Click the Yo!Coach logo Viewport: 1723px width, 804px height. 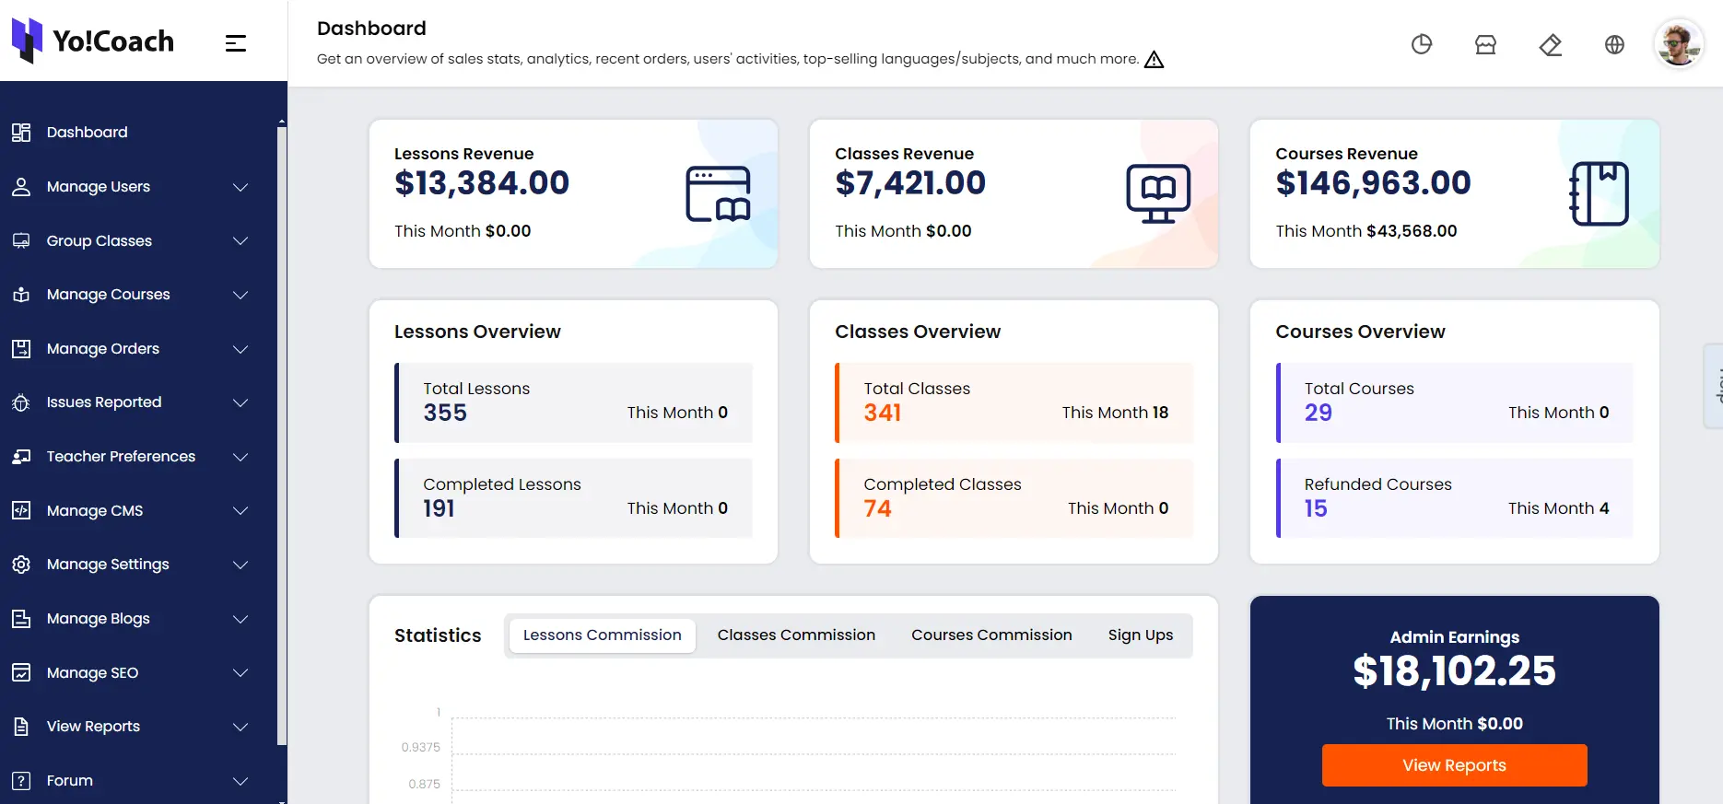93,41
